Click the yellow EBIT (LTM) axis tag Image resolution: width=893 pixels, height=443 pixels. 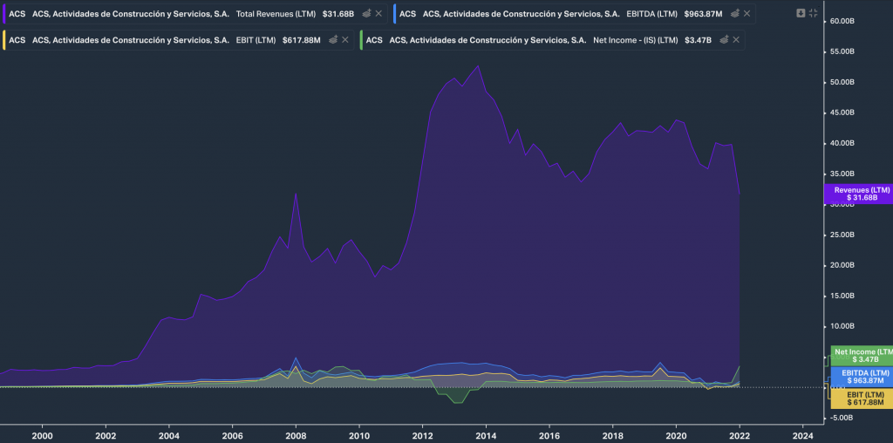861,399
